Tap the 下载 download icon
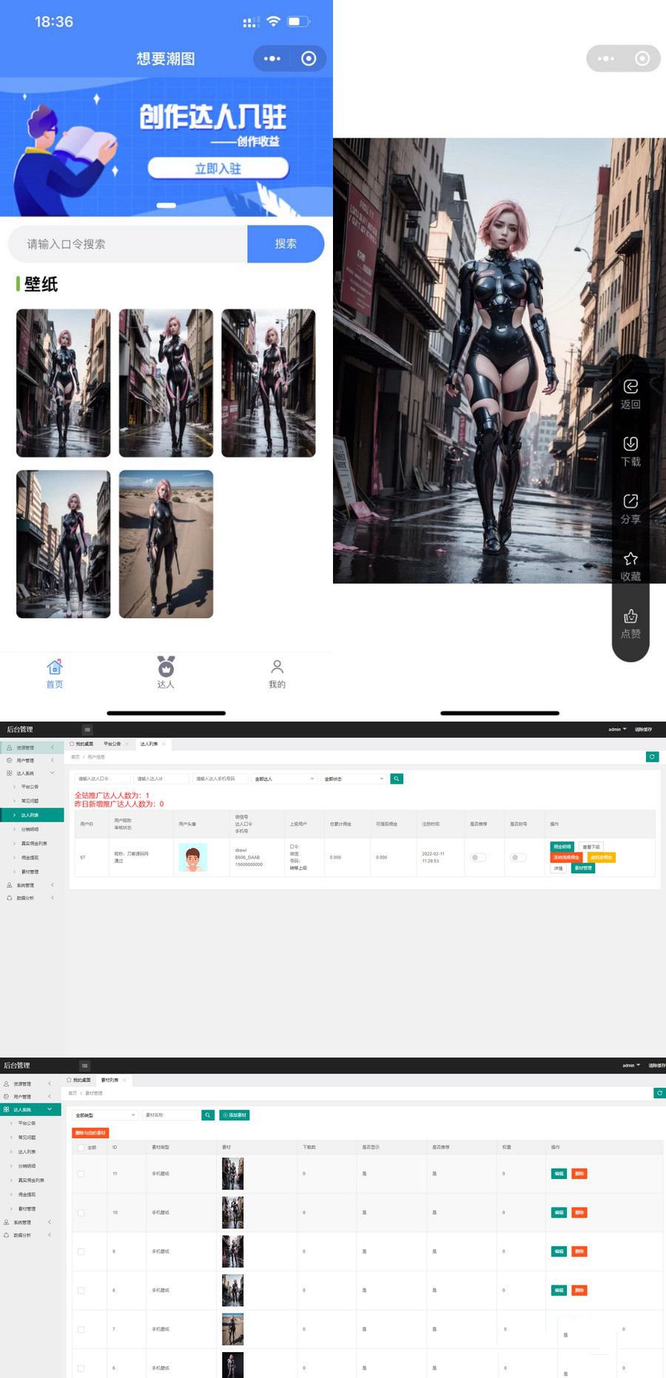The height and width of the screenshot is (1378, 666). click(630, 443)
